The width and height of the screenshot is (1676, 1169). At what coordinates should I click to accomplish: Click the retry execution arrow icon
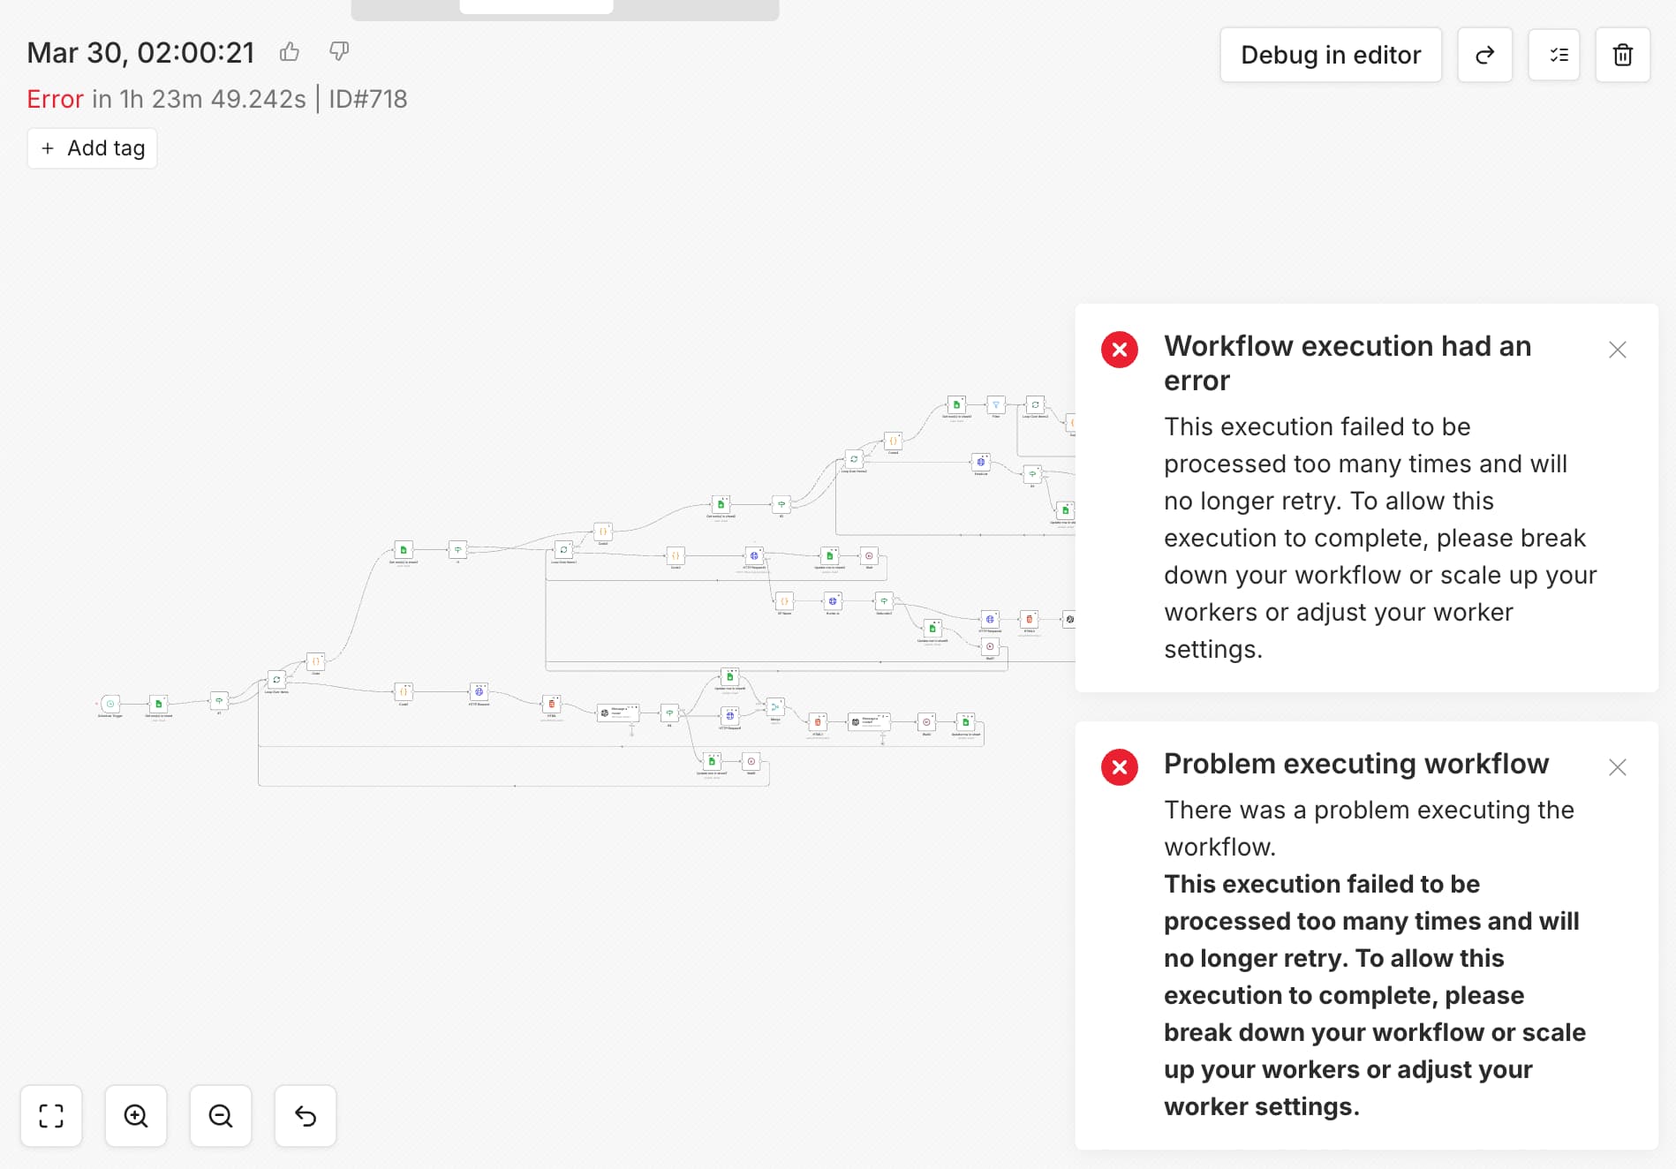click(x=1484, y=55)
